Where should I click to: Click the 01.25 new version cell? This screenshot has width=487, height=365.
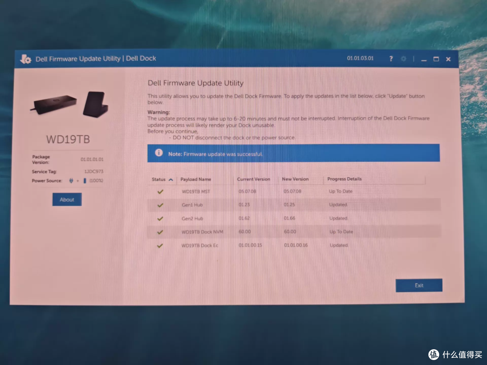(289, 205)
